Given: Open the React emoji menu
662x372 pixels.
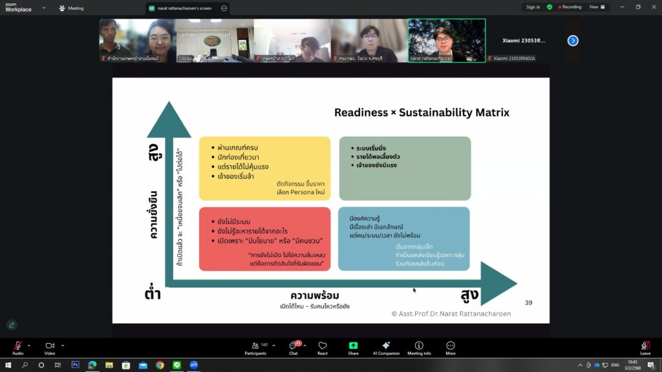Looking at the screenshot, I should (x=323, y=347).
